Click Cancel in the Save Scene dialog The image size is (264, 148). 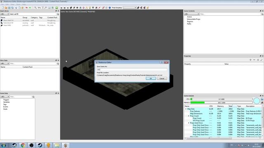pyautogui.click(x=162, y=79)
